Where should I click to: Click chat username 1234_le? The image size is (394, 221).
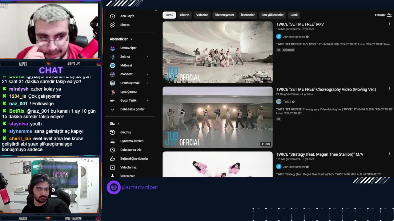coord(18,96)
